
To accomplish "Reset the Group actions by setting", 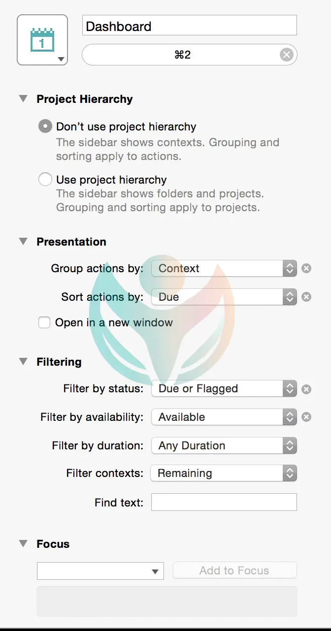I will [306, 269].
